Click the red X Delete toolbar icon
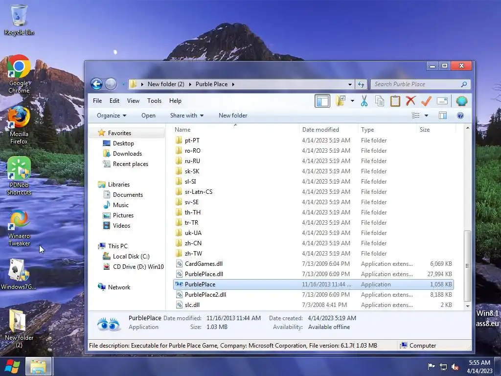This screenshot has width=501, height=376. coord(410,101)
